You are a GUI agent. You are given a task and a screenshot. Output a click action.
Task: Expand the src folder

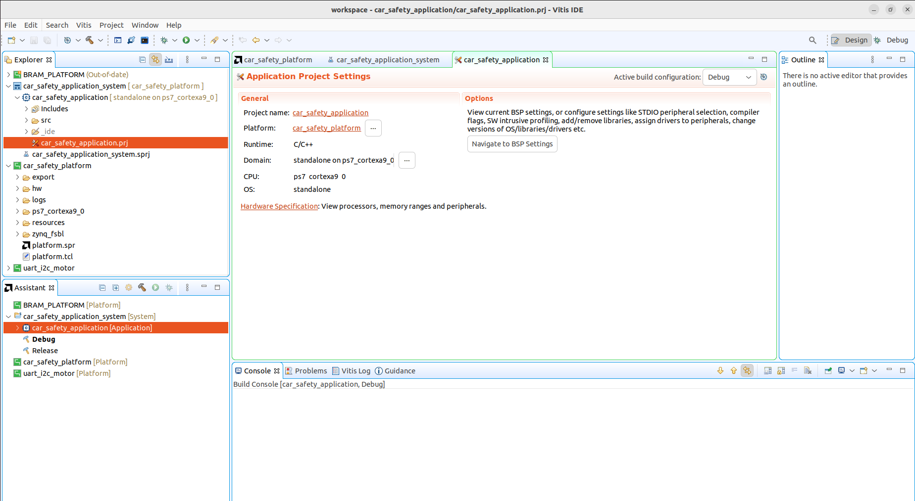pos(26,120)
